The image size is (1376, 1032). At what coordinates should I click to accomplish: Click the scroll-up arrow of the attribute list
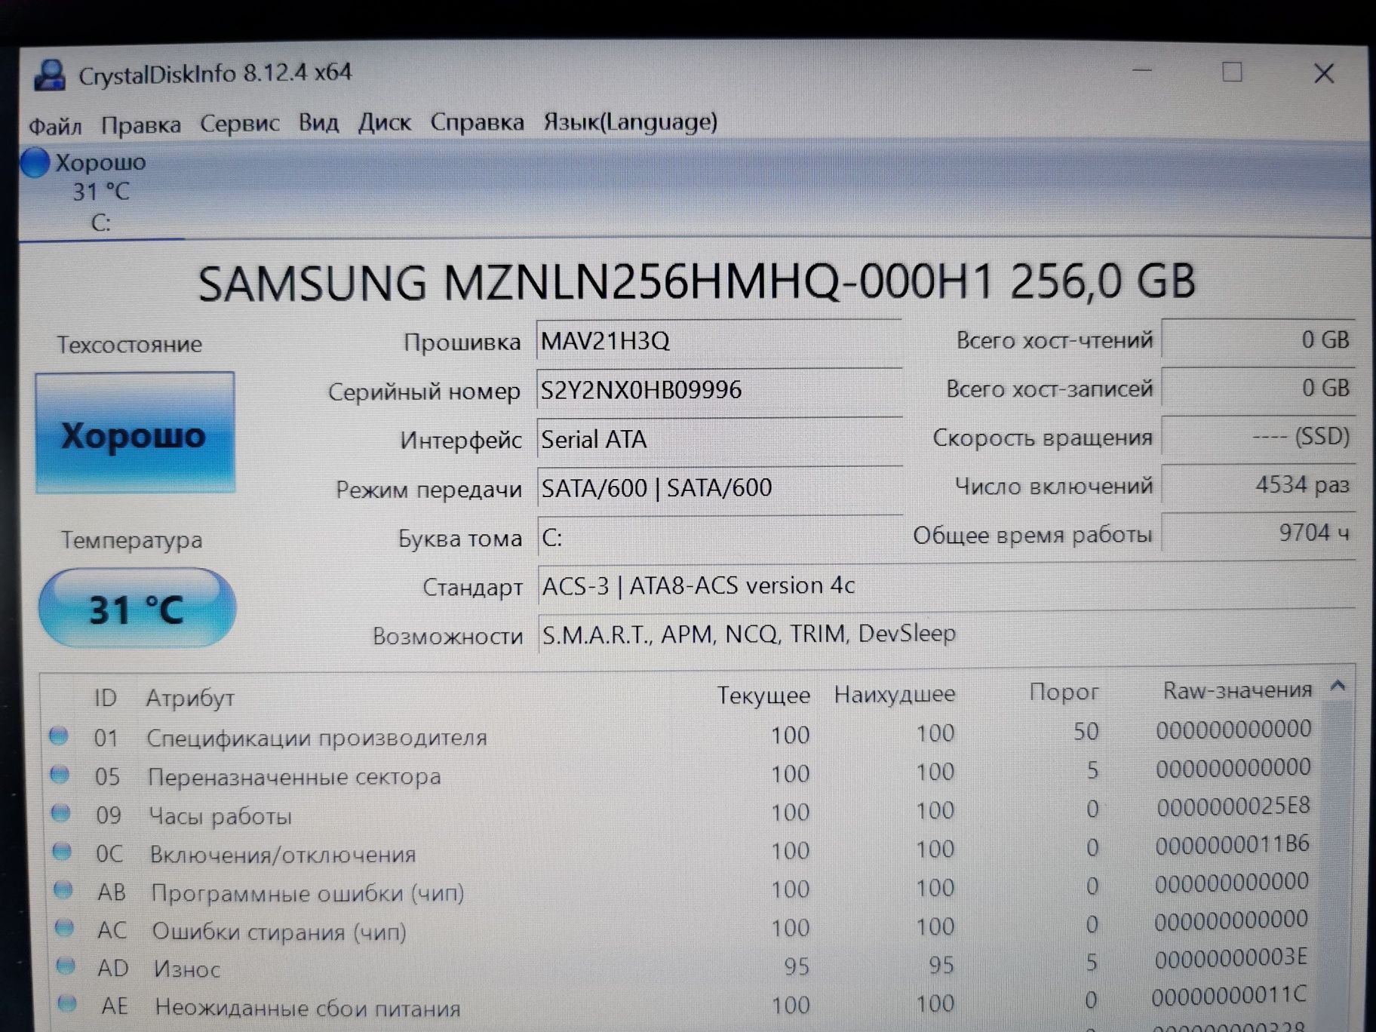point(1338,686)
